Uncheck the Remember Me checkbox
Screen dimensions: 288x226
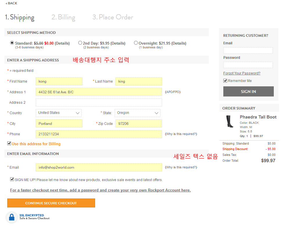pyautogui.click(x=225, y=81)
